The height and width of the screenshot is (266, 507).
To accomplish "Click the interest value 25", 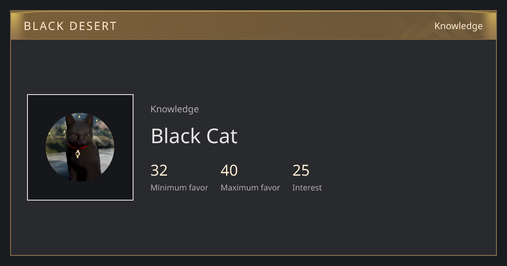I will (301, 171).
